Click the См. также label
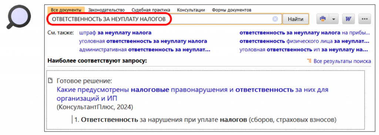The image size is (379, 135). (x=60, y=33)
